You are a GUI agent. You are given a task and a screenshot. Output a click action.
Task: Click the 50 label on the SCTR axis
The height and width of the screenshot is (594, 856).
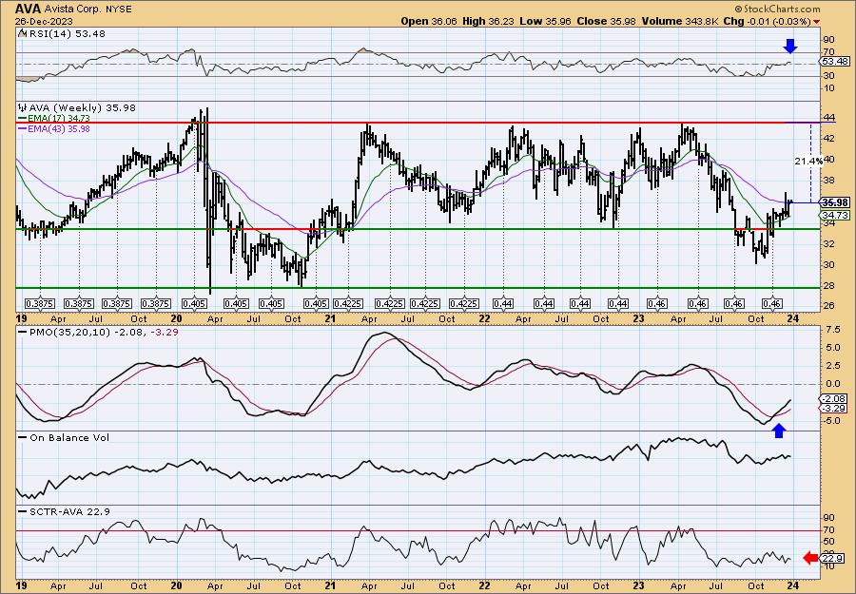coord(828,541)
